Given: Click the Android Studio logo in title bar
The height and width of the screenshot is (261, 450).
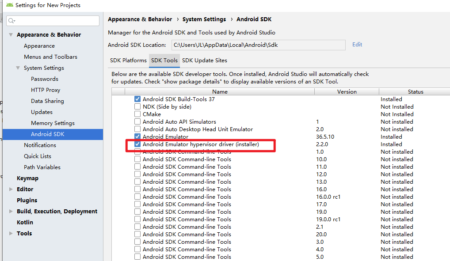Looking at the screenshot, I should click(x=9, y=5).
